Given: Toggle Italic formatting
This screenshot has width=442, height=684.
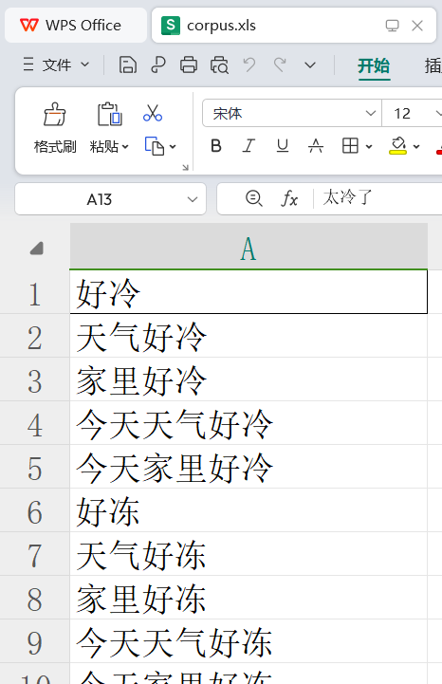Looking at the screenshot, I should 249,145.
